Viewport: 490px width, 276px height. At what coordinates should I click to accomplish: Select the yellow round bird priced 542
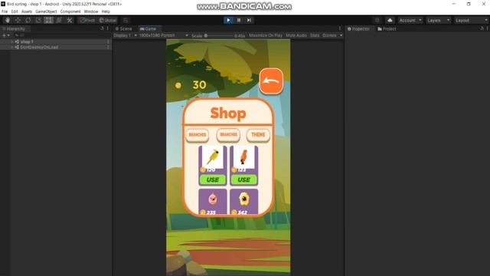coord(243,201)
